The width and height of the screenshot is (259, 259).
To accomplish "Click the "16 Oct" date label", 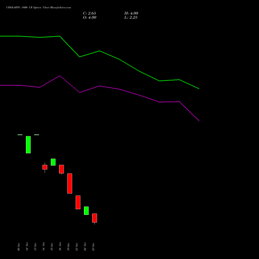I will [x=60, y=247].
